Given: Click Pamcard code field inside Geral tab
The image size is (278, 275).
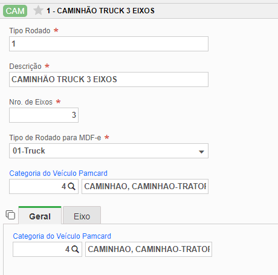Looking at the screenshot, I should (x=47, y=249).
